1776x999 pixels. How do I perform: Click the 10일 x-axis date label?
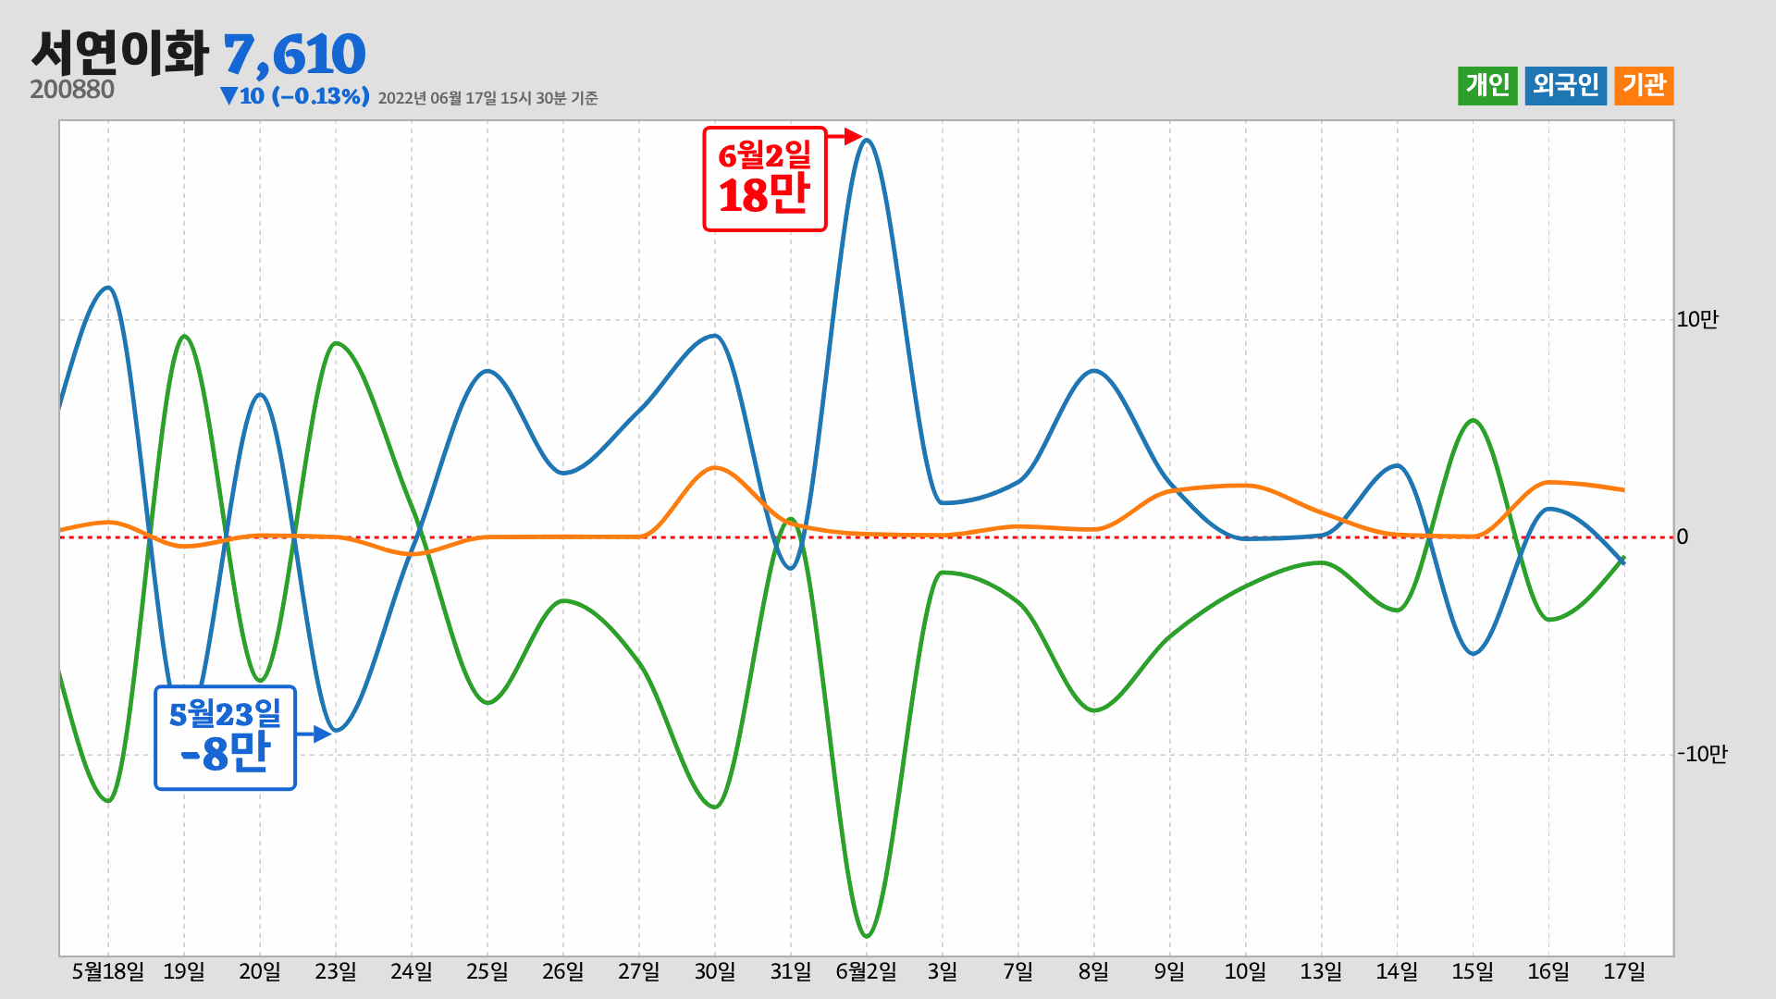(x=1246, y=971)
